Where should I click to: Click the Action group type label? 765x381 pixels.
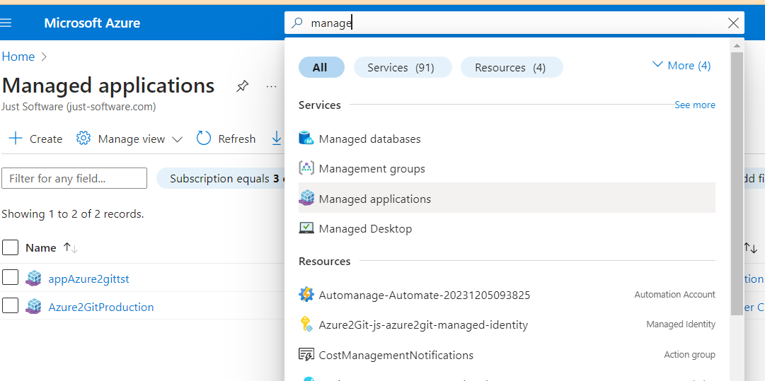(x=689, y=355)
